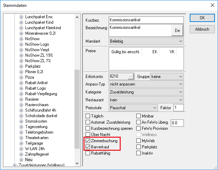Click the VK column header
218x170 pixels.
[x=168, y=52]
